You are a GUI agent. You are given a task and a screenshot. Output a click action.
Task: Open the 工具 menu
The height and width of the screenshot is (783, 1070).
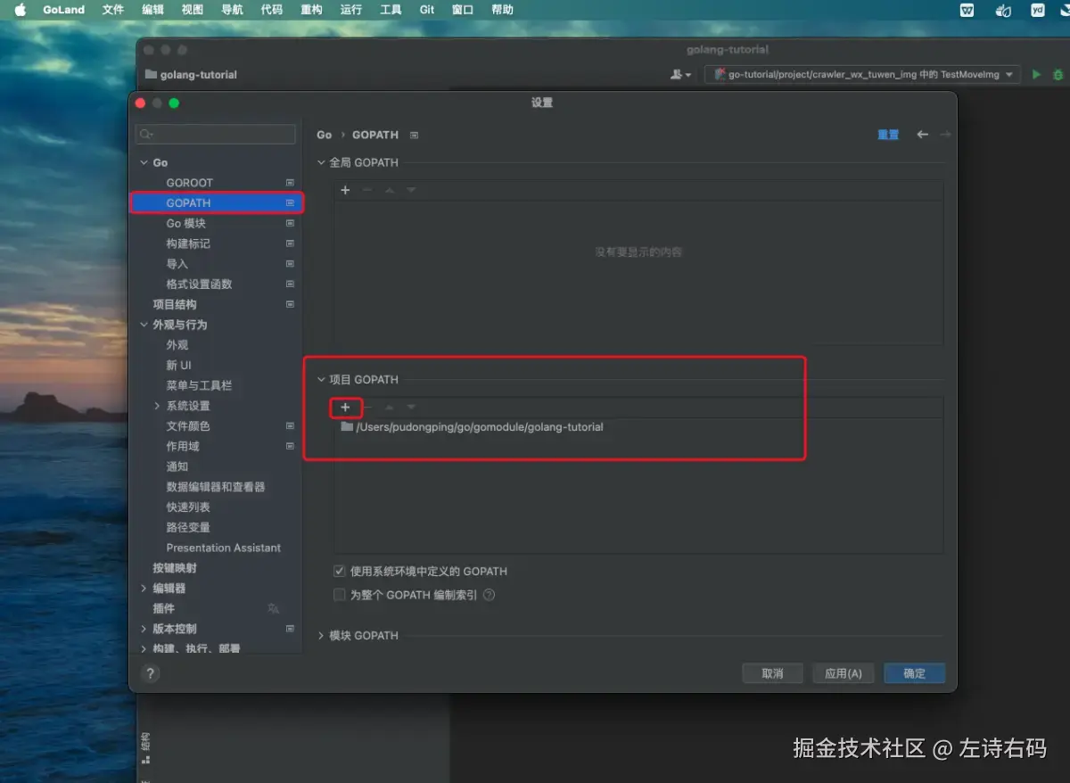391,10
